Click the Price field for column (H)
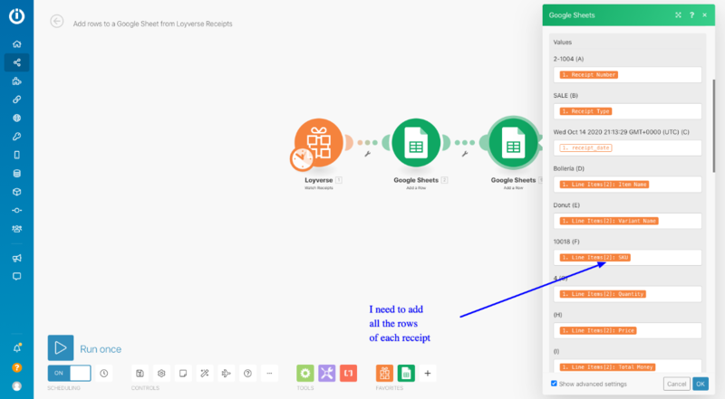This screenshot has width=725, height=399. point(627,330)
